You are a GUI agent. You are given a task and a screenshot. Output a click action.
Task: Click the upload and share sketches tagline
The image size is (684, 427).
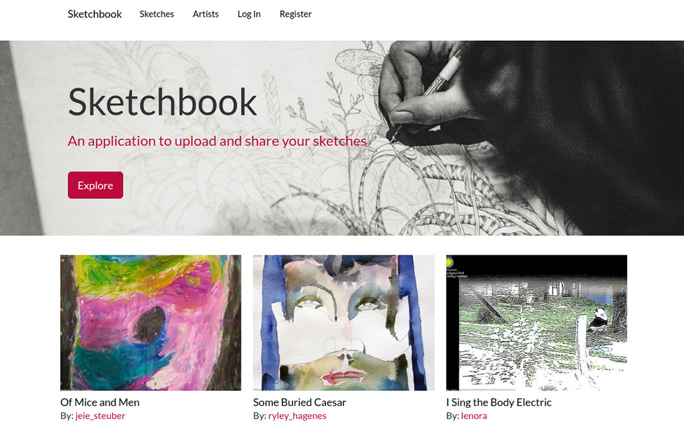pos(217,141)
